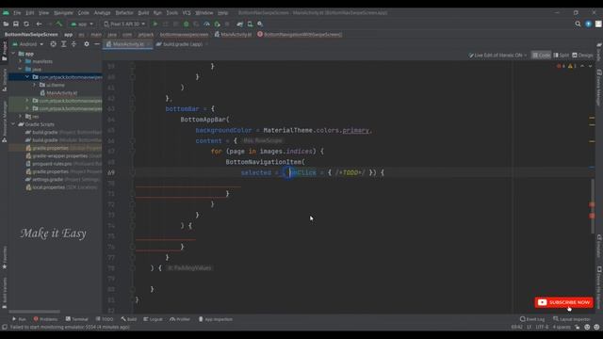Screen dimensions: 603x339
Task: Click the red SUBSCRIBE NOW button
Action: [563, 302]
